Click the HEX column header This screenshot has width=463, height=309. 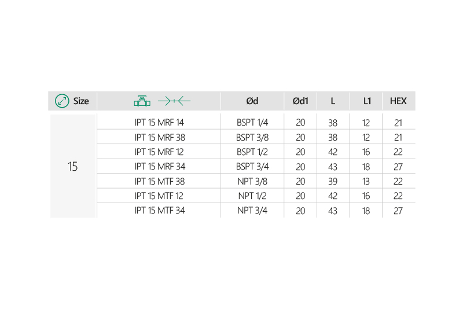point(398,101)
